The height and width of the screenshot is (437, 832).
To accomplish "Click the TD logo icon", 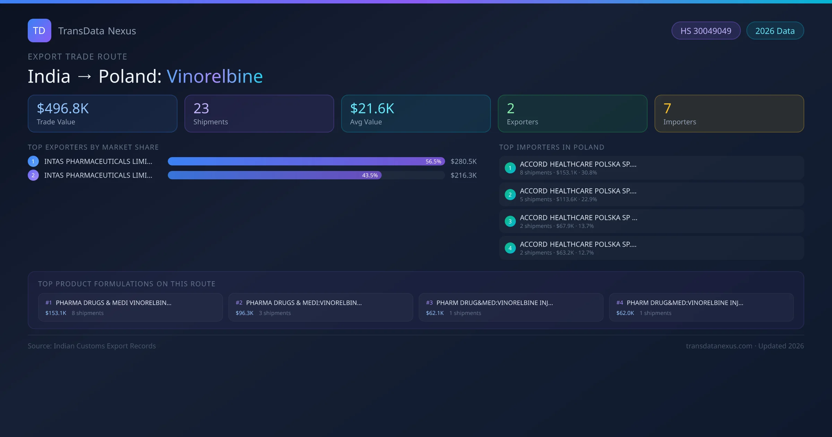I will click(39, 31).
